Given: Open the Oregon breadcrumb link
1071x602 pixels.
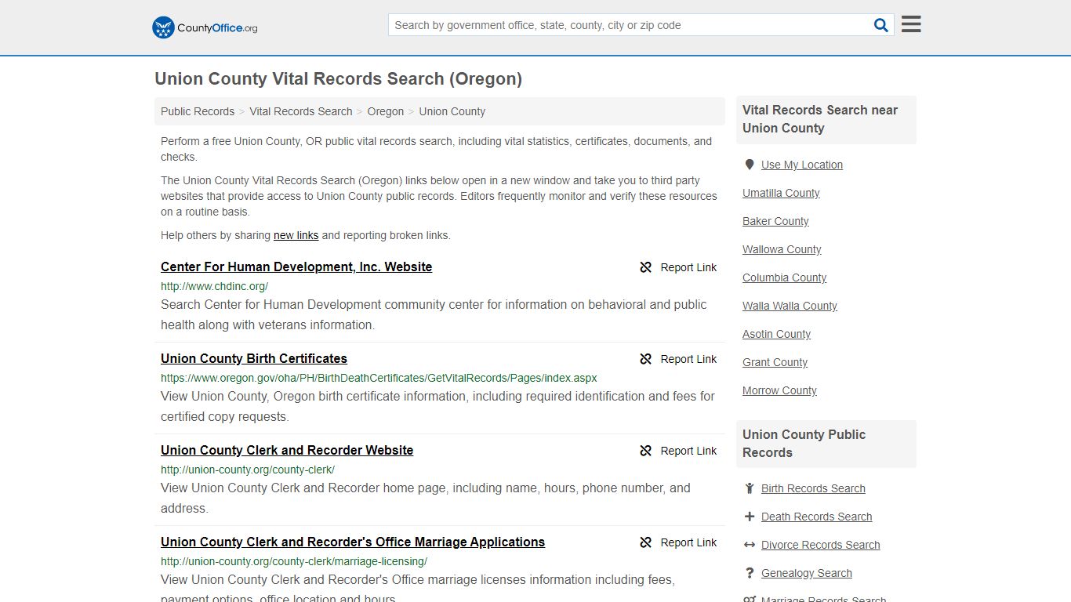Looking at the screenshot, I should tap(386, 111).
